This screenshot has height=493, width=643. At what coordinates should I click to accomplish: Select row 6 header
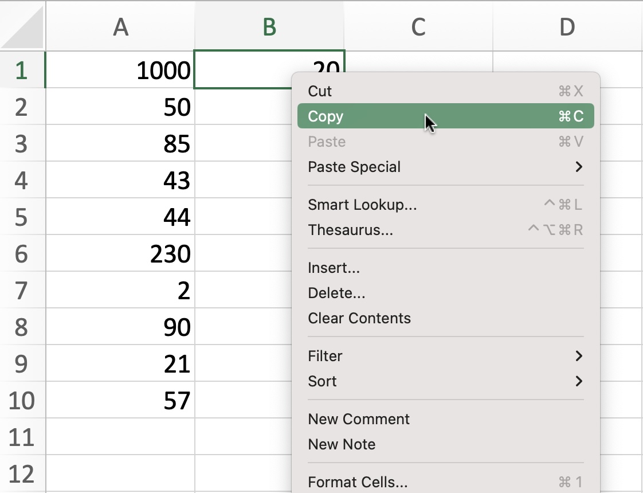(22, 253)
